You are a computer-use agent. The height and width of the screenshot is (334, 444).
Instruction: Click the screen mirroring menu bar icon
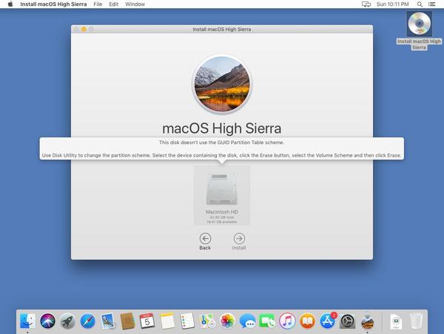(366, 4)
